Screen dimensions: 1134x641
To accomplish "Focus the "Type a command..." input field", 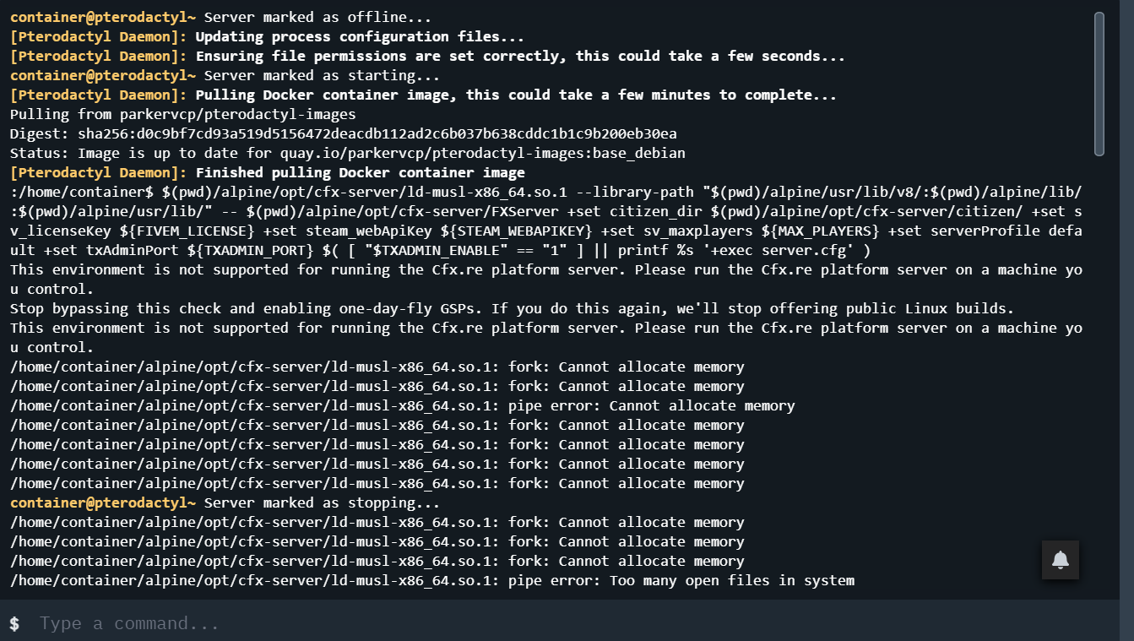I will (507, 624).
